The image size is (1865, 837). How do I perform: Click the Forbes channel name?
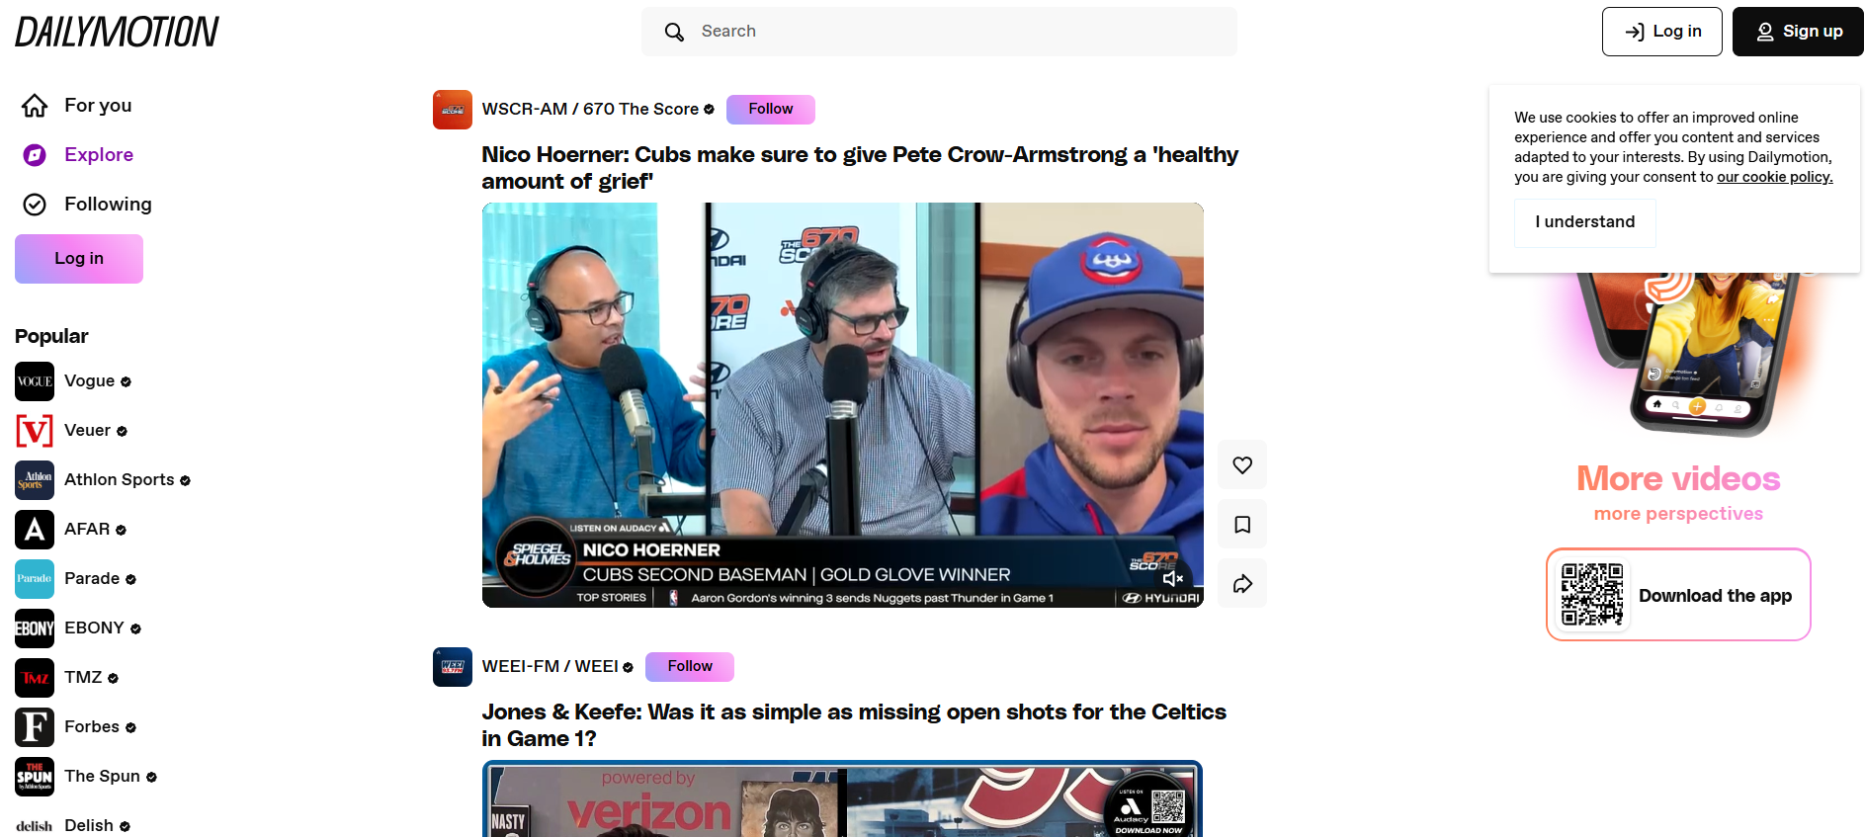click(x=92, y=727)
